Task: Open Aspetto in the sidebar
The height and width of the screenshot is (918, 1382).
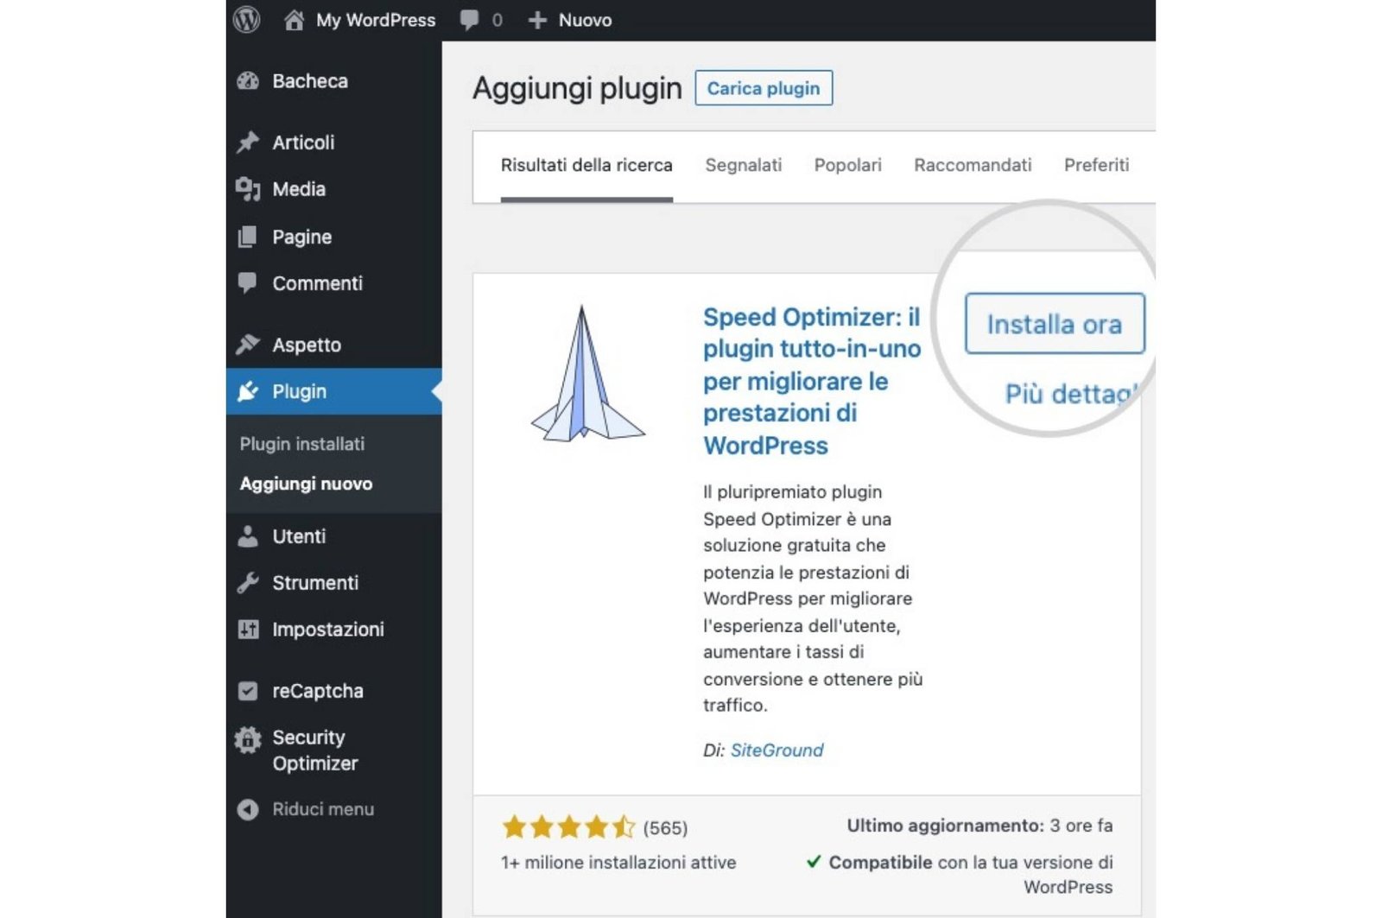Action: [307, 345]
